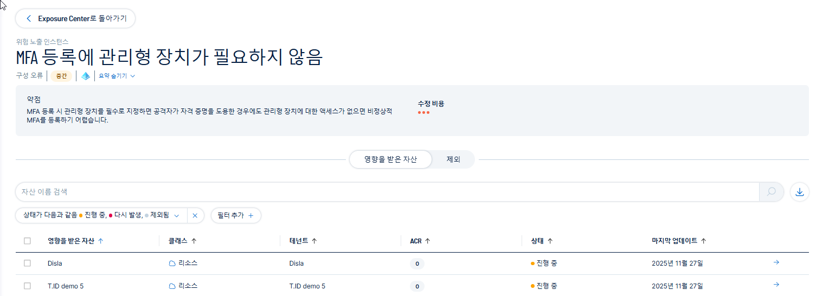Sort by 영향을 받은 자산 arrow

click(x=101, y=241)
